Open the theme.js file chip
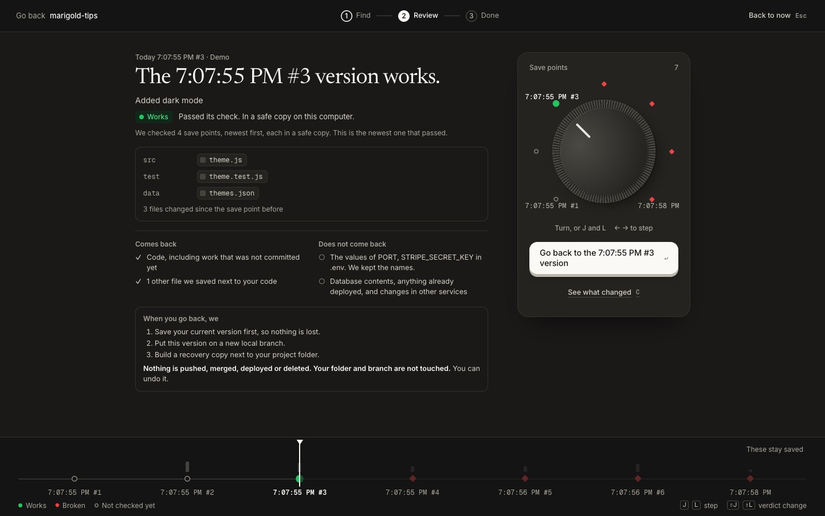This screenshot has width=825, height=516. (222, 160)
